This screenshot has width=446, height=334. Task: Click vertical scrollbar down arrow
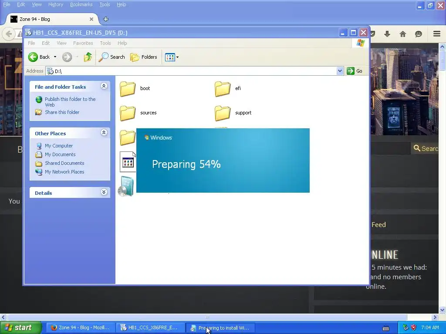click(x=443, y=310)
